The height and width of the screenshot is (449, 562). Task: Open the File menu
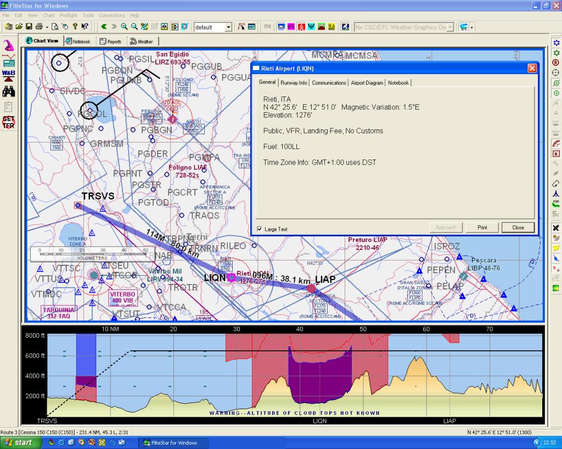(x=5, y=15)
